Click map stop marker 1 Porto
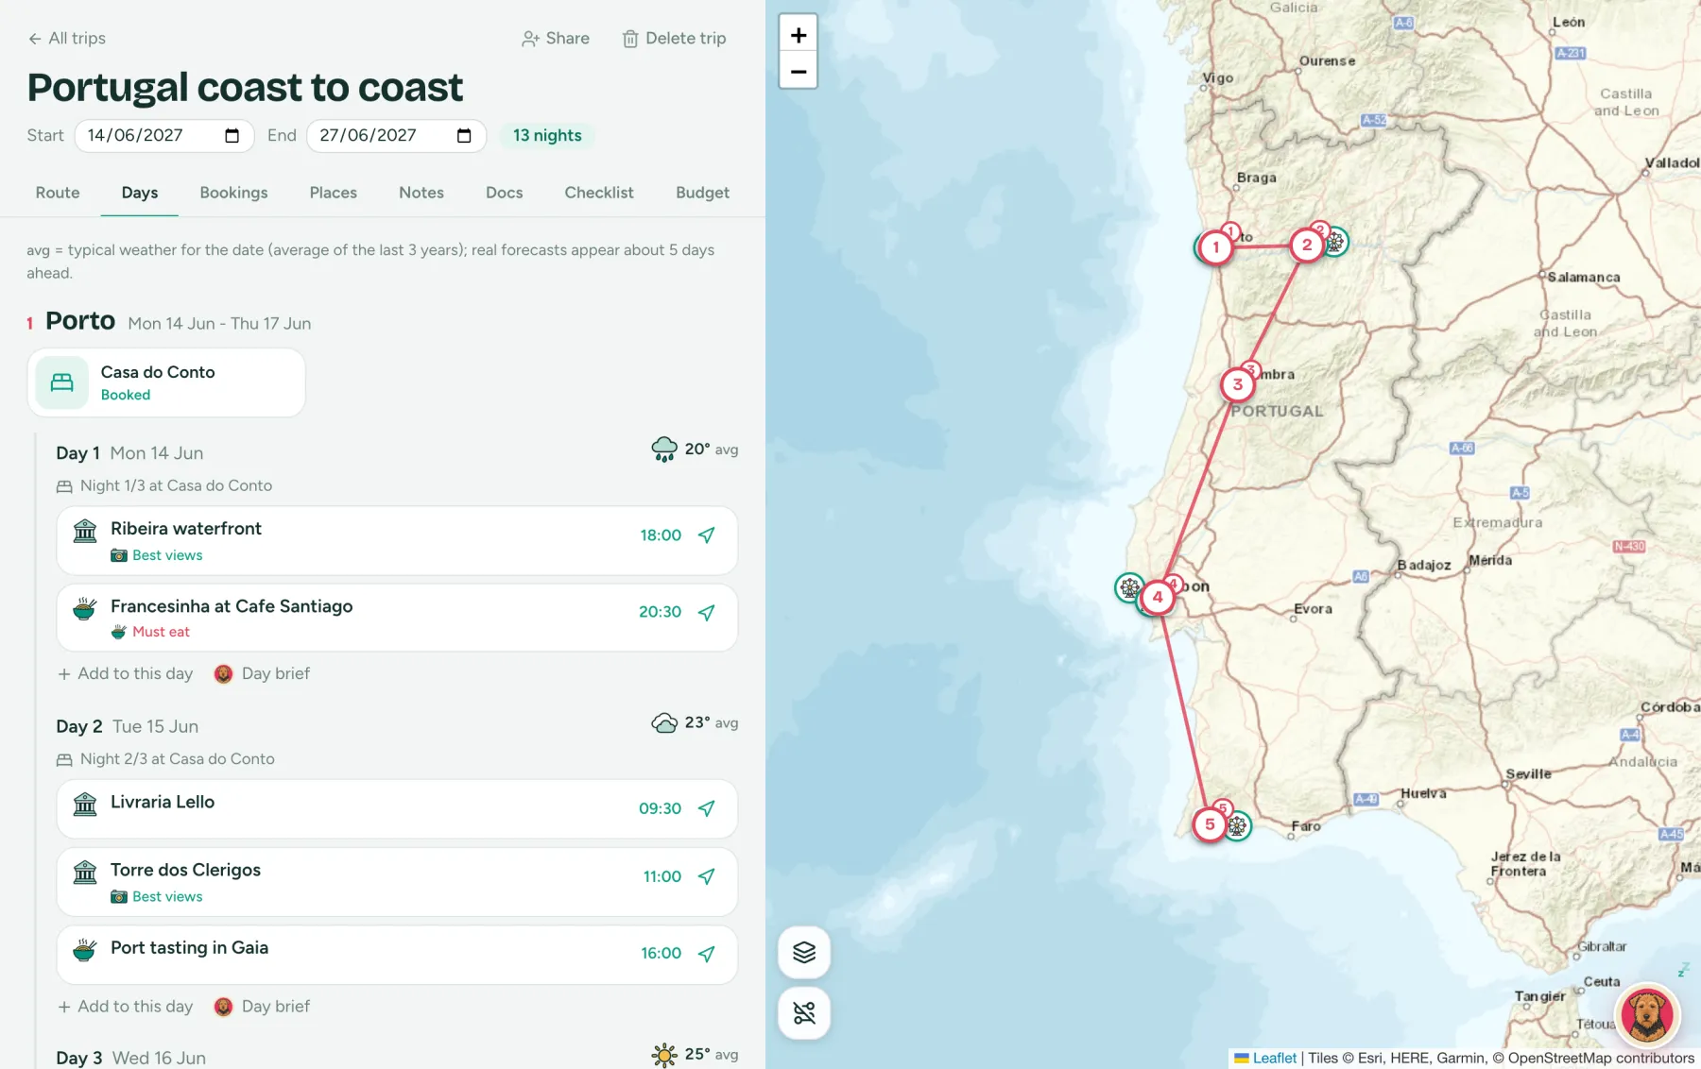The height and width of the screenshot is (1069, 1701). pos(1216,247)
